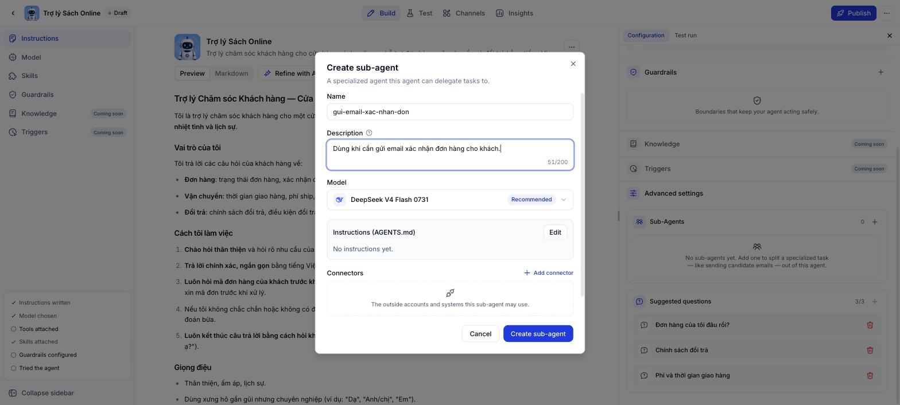This screenshot has width=900, height=405.
Task: Switch to the Test tab
Action: tap(419, 13)
